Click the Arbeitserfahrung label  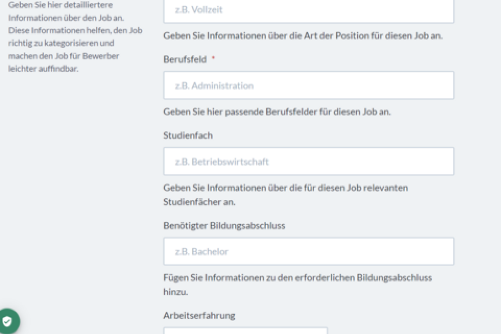[x=199, y=315]
